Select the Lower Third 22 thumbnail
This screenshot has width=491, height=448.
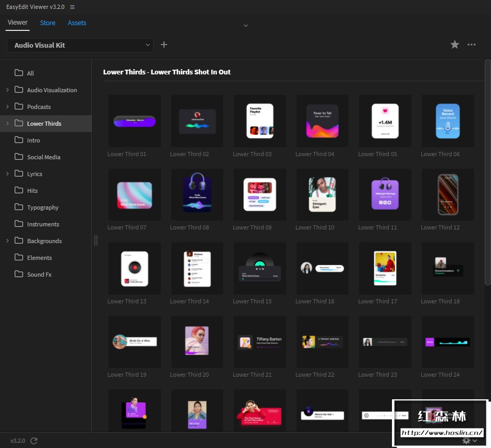click(x=322, y=342)
